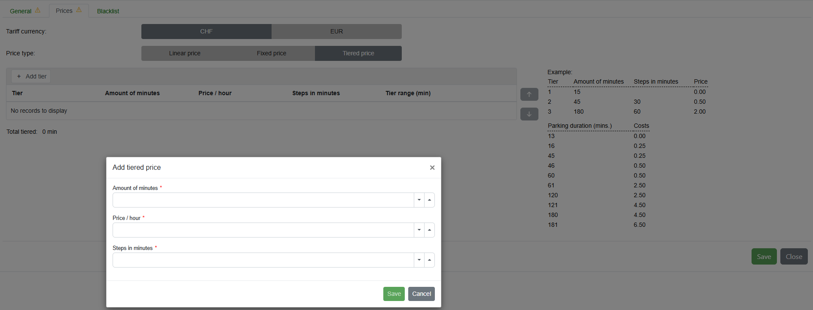Close the Add tiered price dialog
Image resolution: width=813 pixels, height=310 pixels.
click(x=432, y=168)
